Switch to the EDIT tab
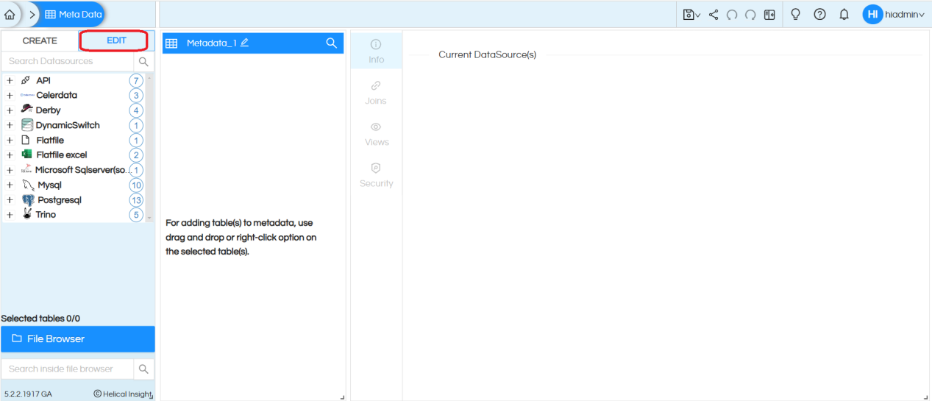This screenshot has width=932, height=401. [116, 40]
